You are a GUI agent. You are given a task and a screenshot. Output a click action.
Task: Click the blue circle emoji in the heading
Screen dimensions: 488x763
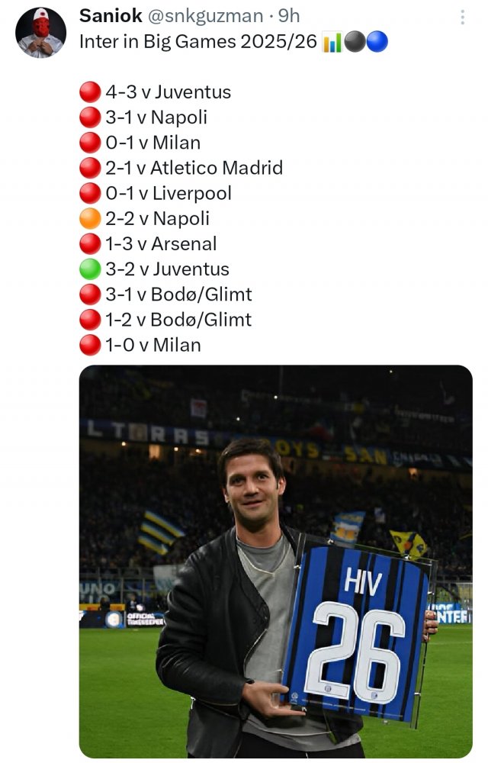[x=377, y=43]
